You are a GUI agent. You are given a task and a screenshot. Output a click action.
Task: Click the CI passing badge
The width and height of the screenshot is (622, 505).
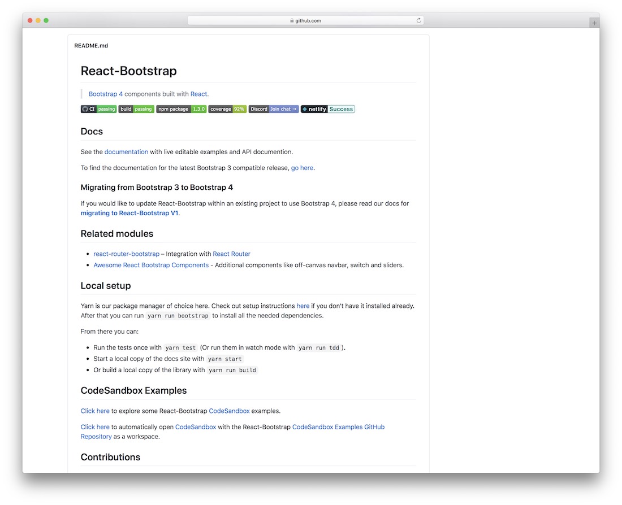click(x=98, y=108)
